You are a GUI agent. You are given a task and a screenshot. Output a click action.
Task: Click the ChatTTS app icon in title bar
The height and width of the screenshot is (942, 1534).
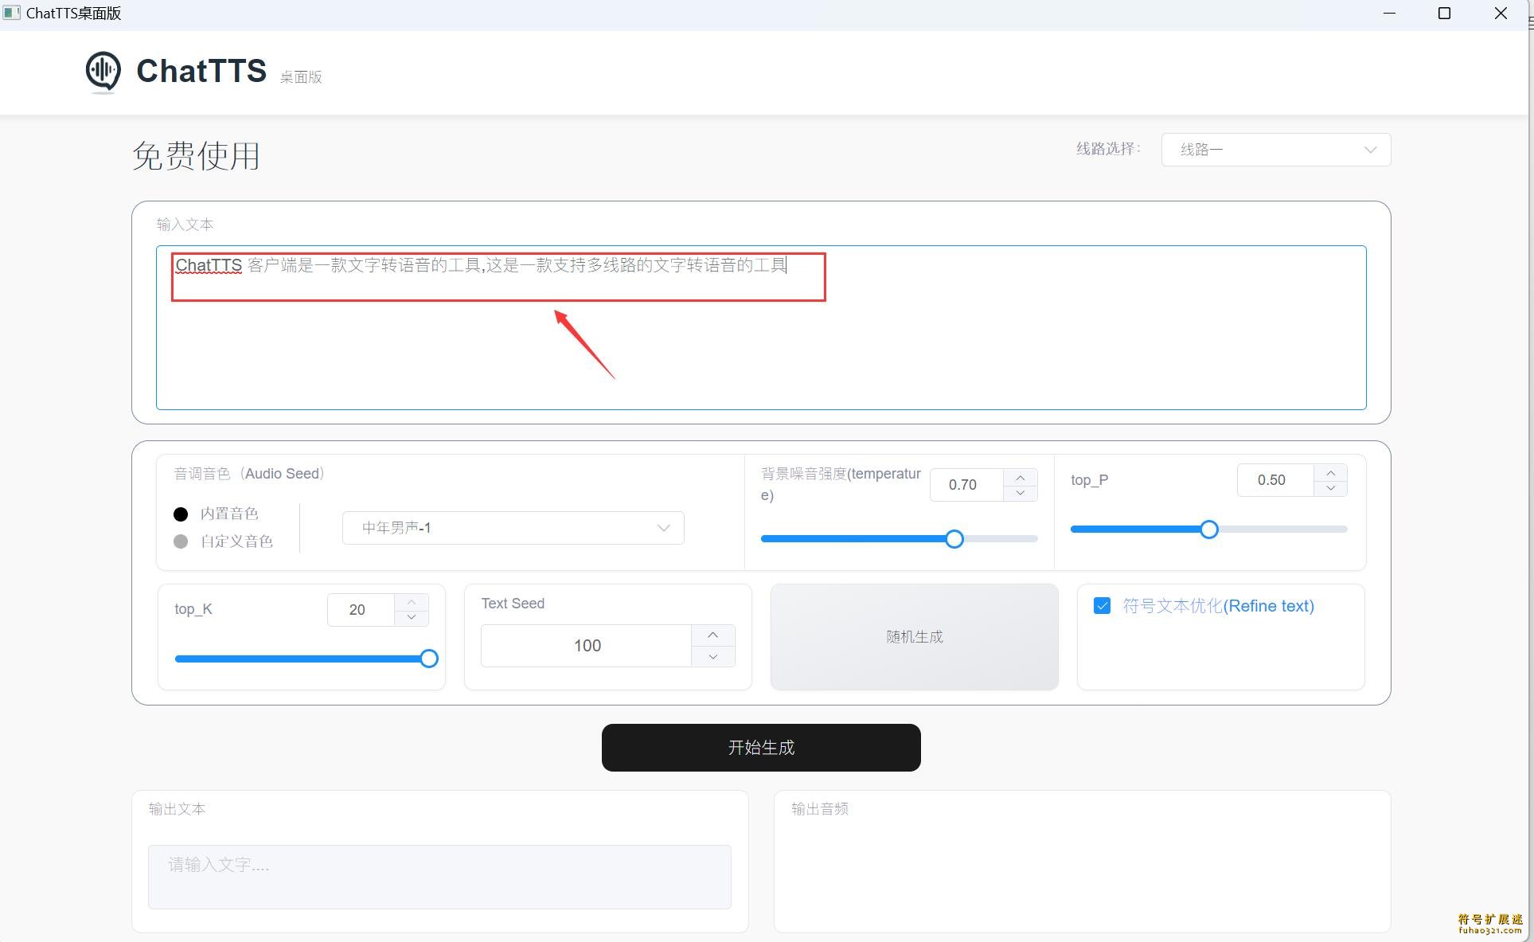11,14
